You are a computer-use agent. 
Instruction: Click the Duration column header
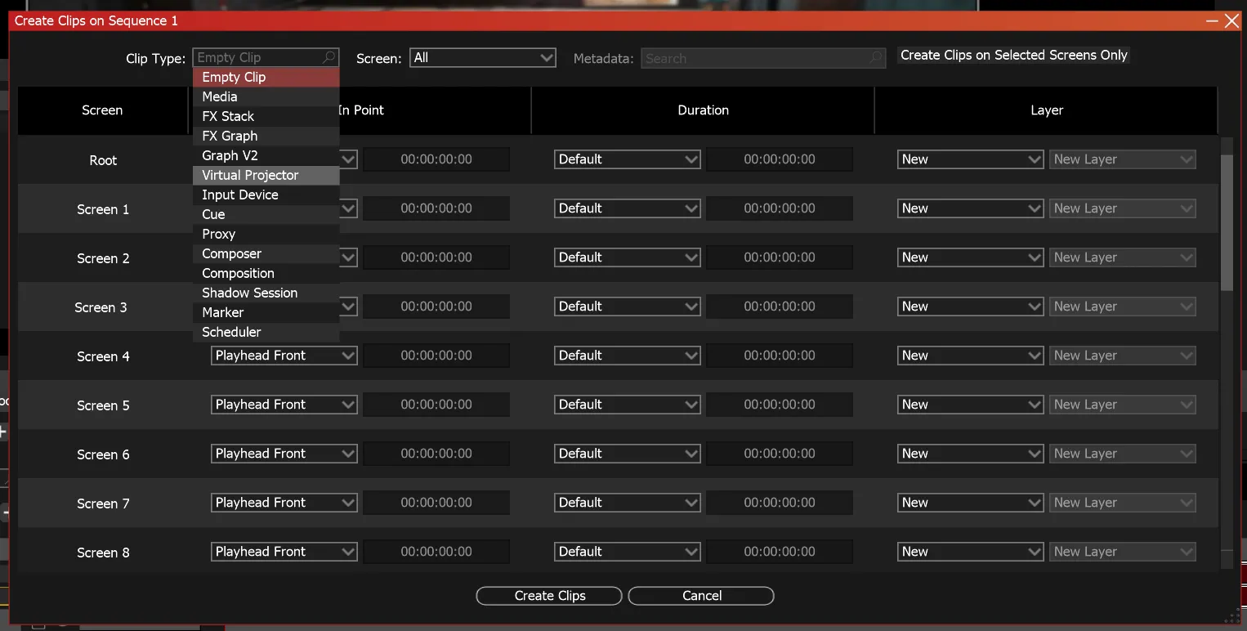pyautogui.click(x=703, y=110)
